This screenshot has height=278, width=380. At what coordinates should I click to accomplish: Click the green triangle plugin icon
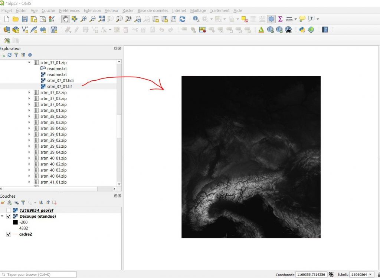(x=261, y=30)
